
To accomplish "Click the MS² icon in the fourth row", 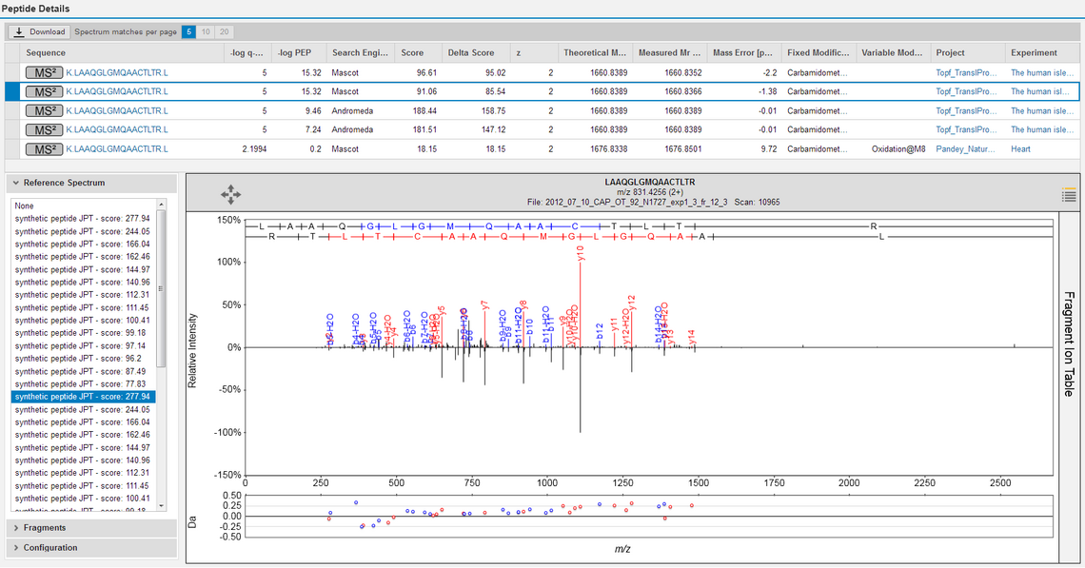I will [42, 129].
